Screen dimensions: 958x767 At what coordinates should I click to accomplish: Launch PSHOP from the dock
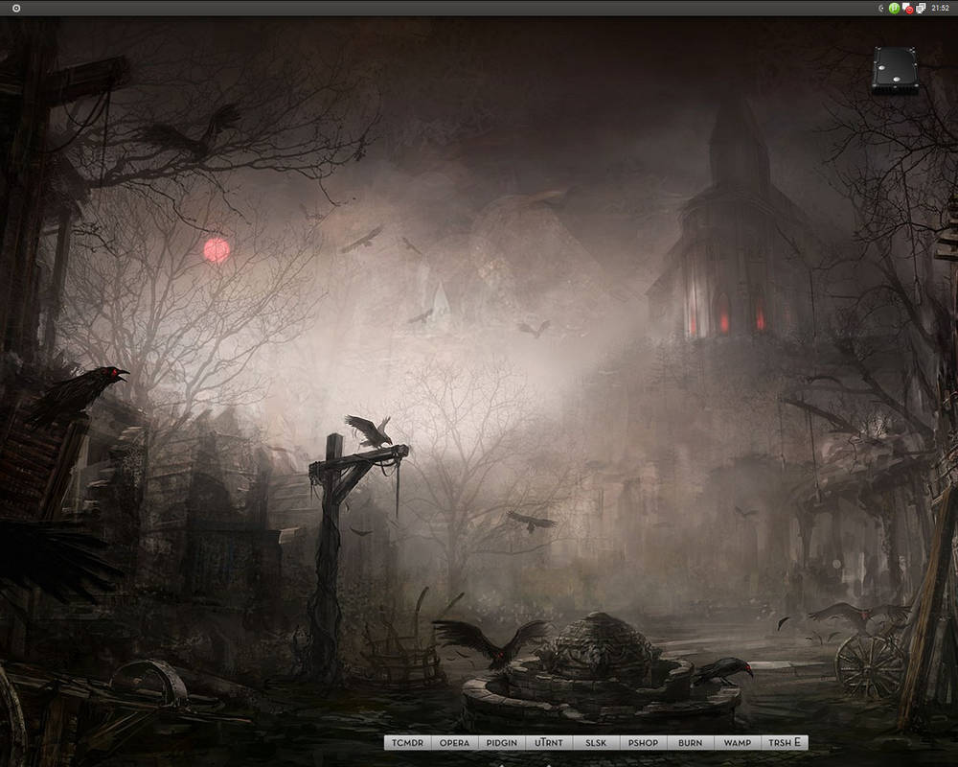[x=644, y=742]
